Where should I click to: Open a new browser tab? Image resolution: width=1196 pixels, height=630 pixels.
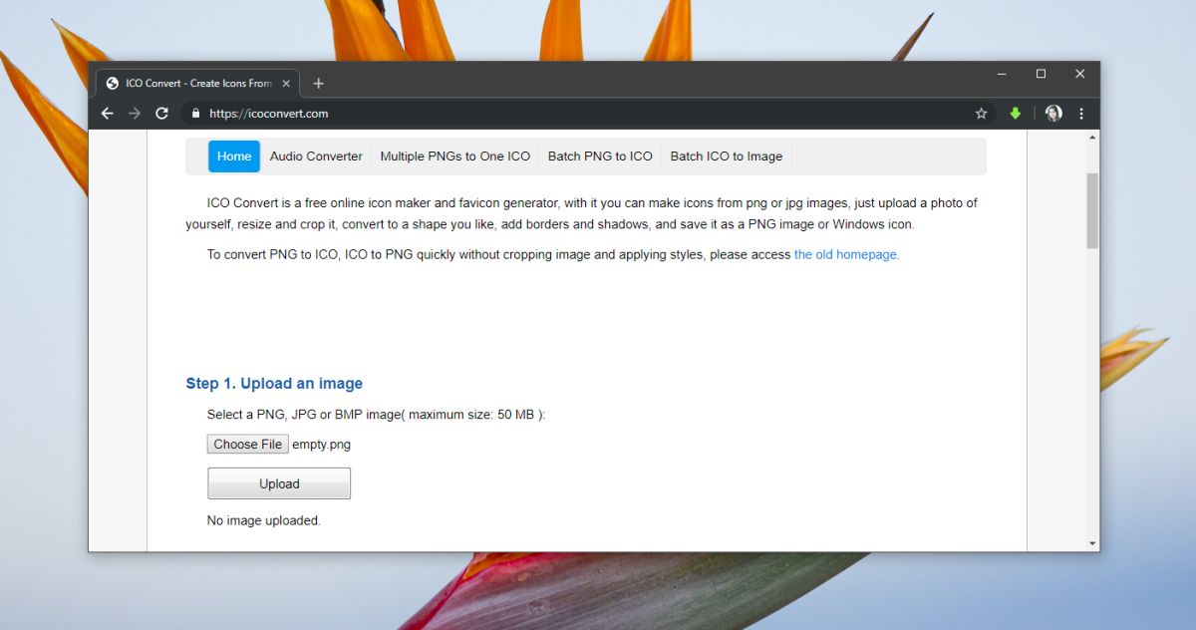point(318,83)
